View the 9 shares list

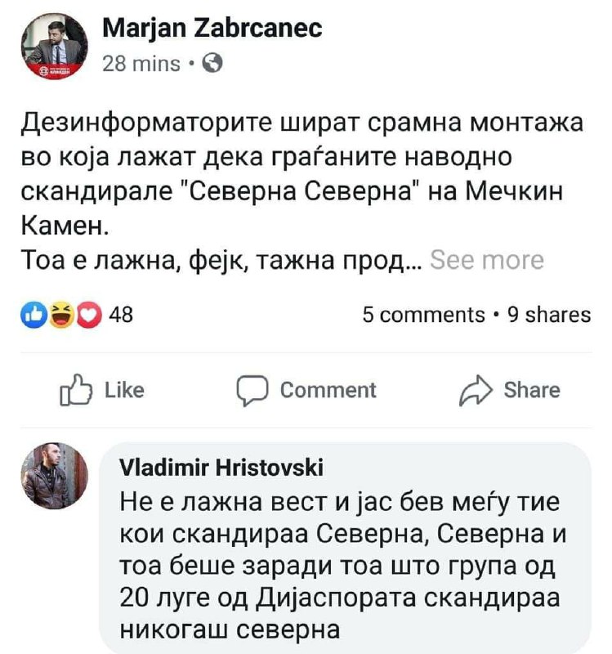[549, 315]
